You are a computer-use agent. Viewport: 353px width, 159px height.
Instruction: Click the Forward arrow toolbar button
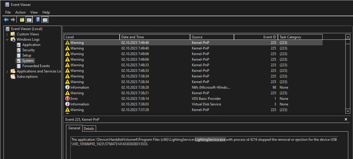[13, 20]
